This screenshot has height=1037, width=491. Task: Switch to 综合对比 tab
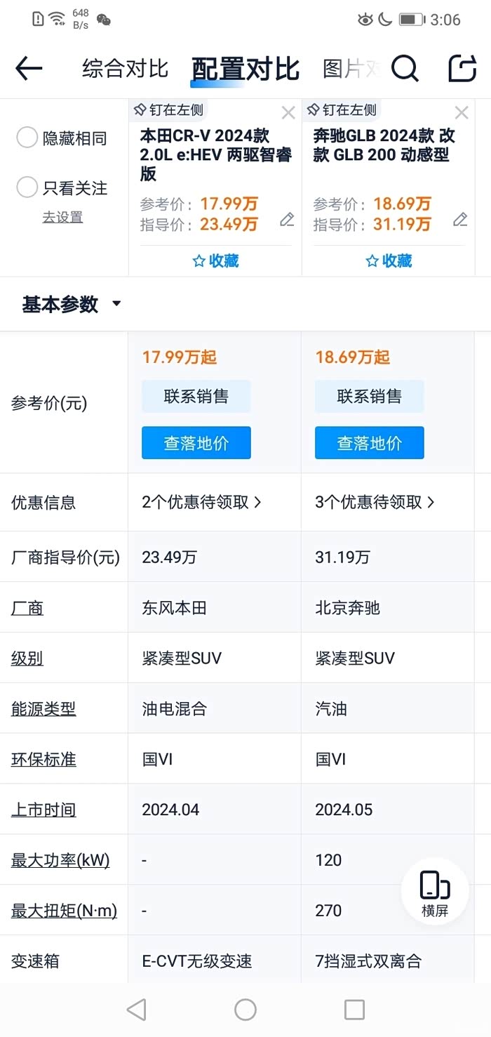coord(125,69)
